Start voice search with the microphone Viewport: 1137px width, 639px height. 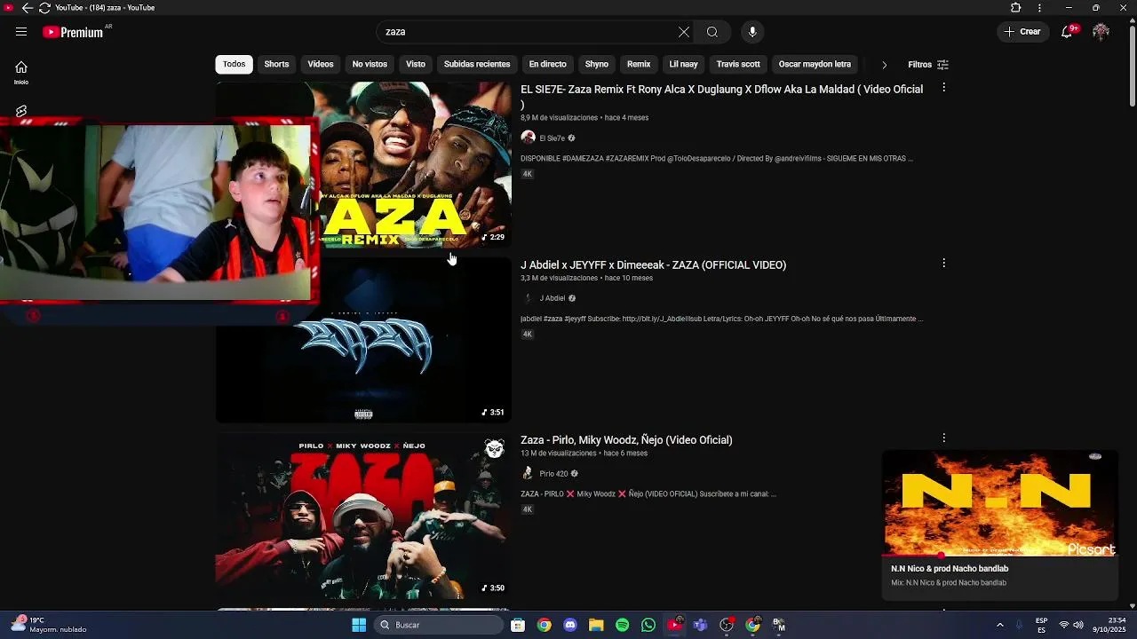[x=752, y=32]
